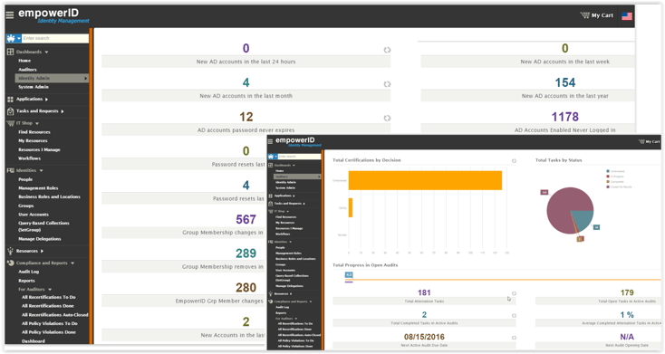
Task: Click the Total Progress in Open Audits bar
Action: point(503,280)
